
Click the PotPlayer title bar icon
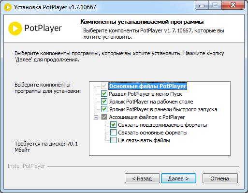coord(7,7)
